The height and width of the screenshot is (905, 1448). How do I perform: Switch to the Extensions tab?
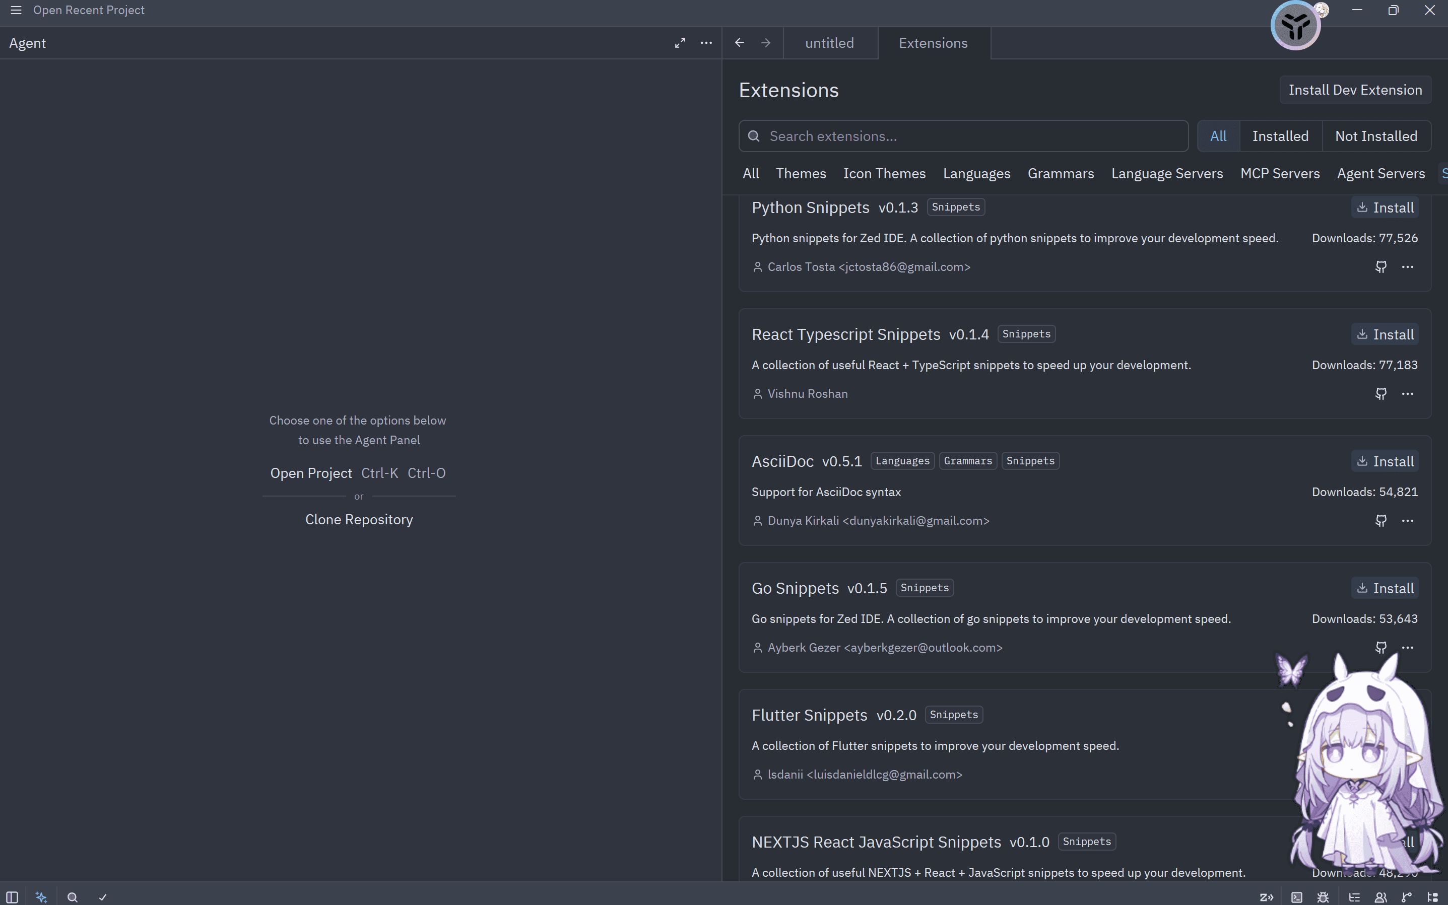(x=933, y=43)
